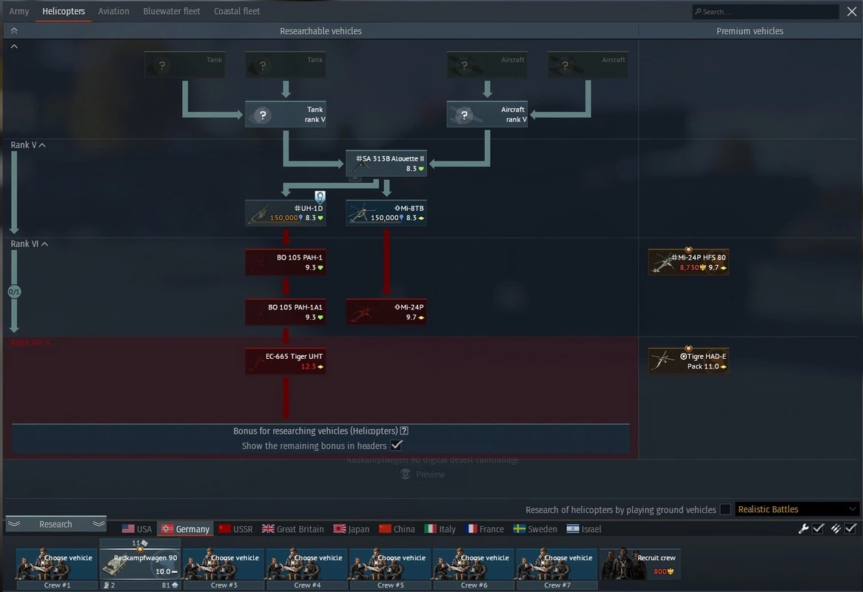
Task: Select the Israel nation
Action: pyautogui.click(x=584, y=528)
